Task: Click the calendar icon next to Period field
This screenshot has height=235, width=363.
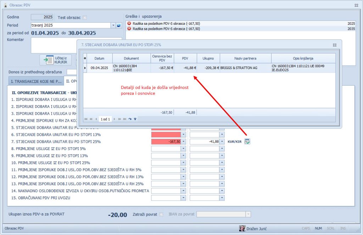Action: [119, 25]
